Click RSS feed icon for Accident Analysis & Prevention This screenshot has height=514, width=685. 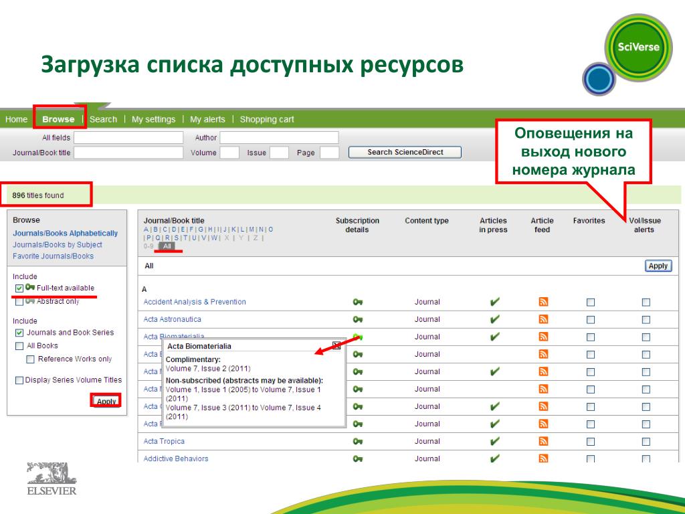click(x=543, y=302)
